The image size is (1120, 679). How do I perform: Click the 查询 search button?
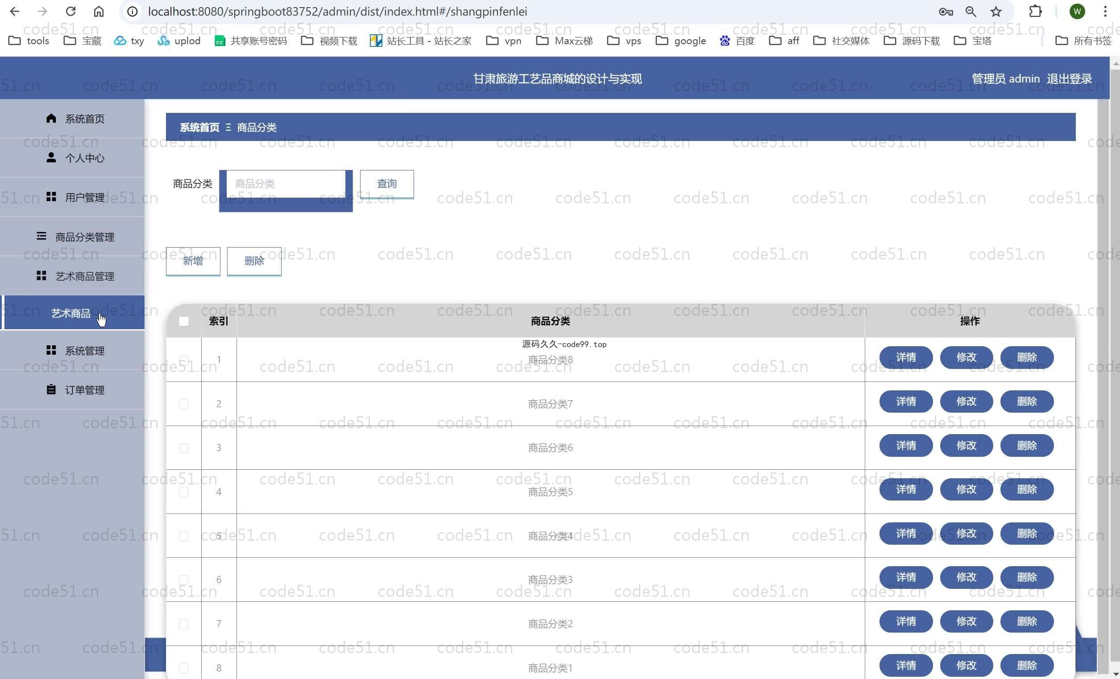pos(387,184)
